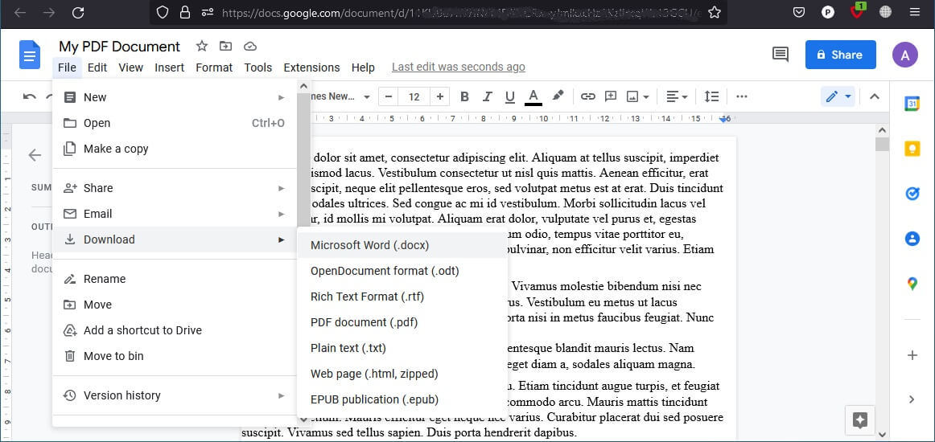This screenshot has height=442, width=935.
Task: Click the move to folder icon beside title
Action: point(226,47)
